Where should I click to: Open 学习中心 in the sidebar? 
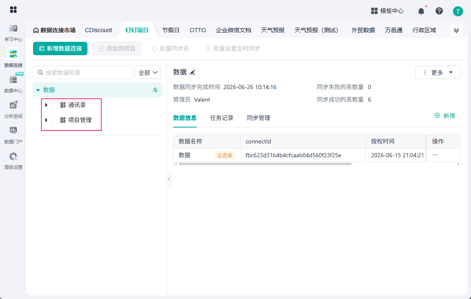point(13,33)
